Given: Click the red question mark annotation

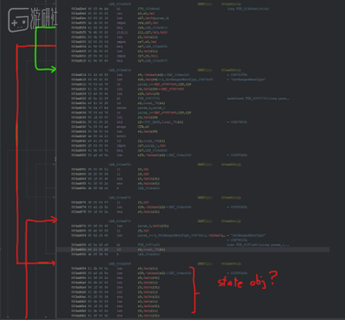Looking at the screenshot, I should 273,278.
